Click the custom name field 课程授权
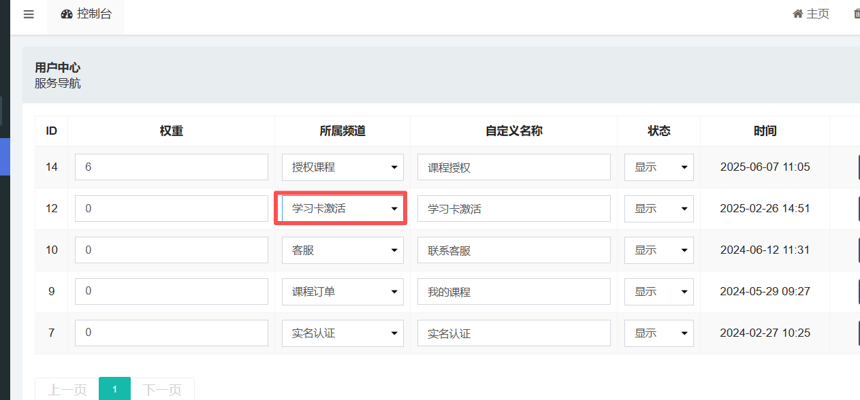This screenshot has height=400, width=860. coord(513,167)
